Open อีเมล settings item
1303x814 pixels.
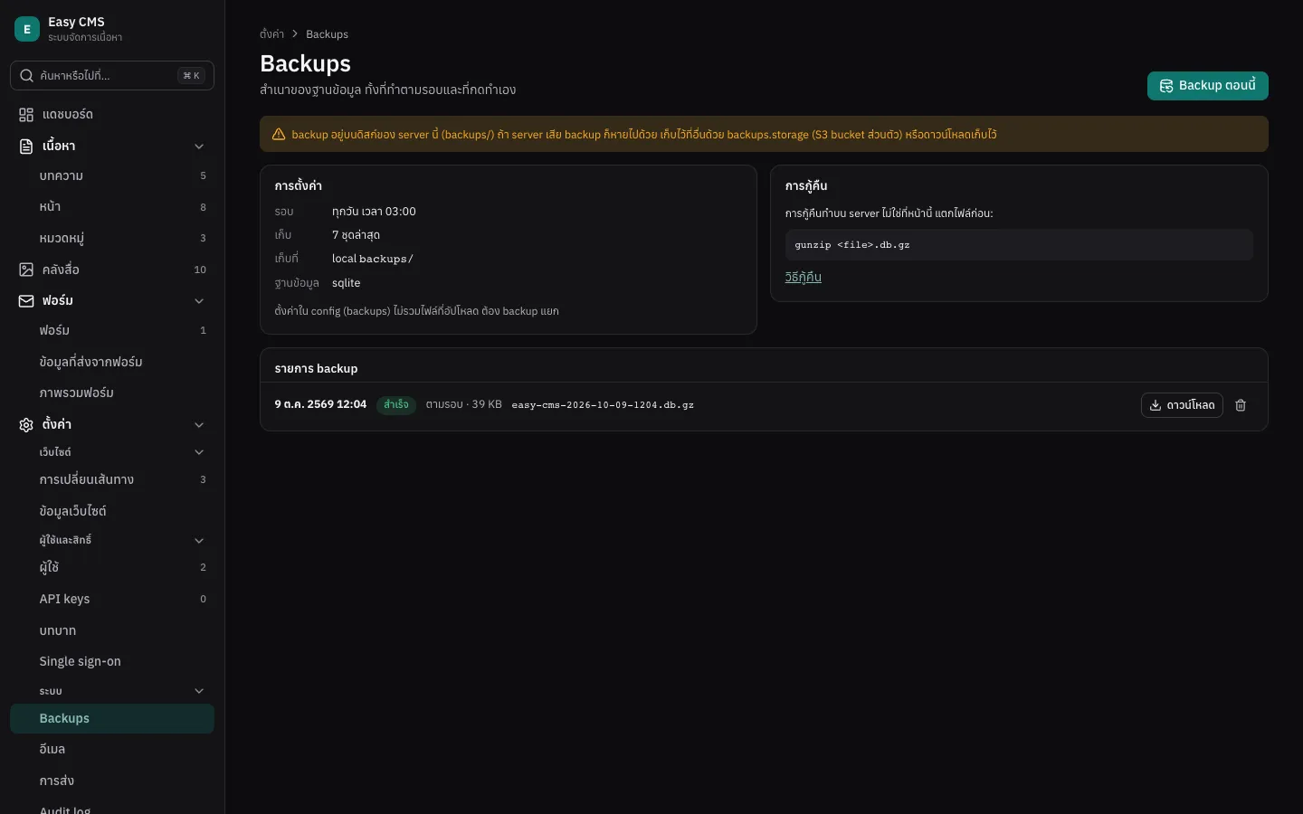112,749
